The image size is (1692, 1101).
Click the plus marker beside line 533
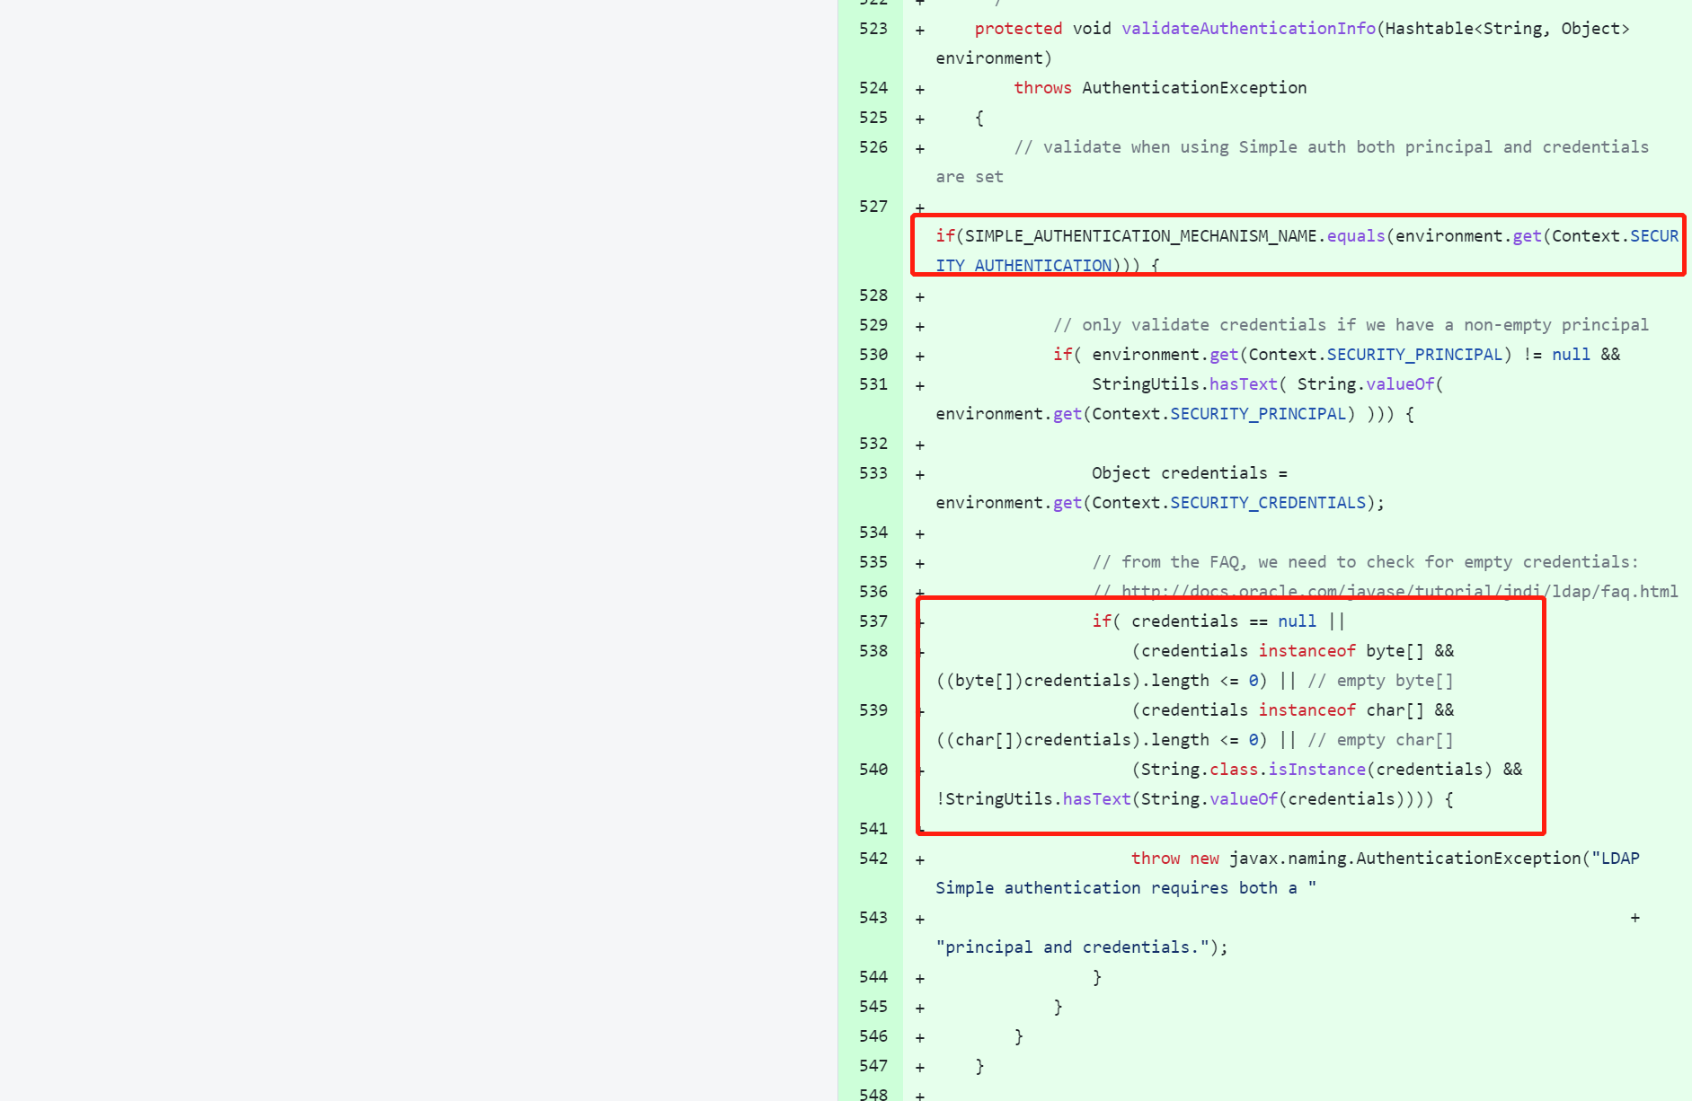[x=919, y=474]
